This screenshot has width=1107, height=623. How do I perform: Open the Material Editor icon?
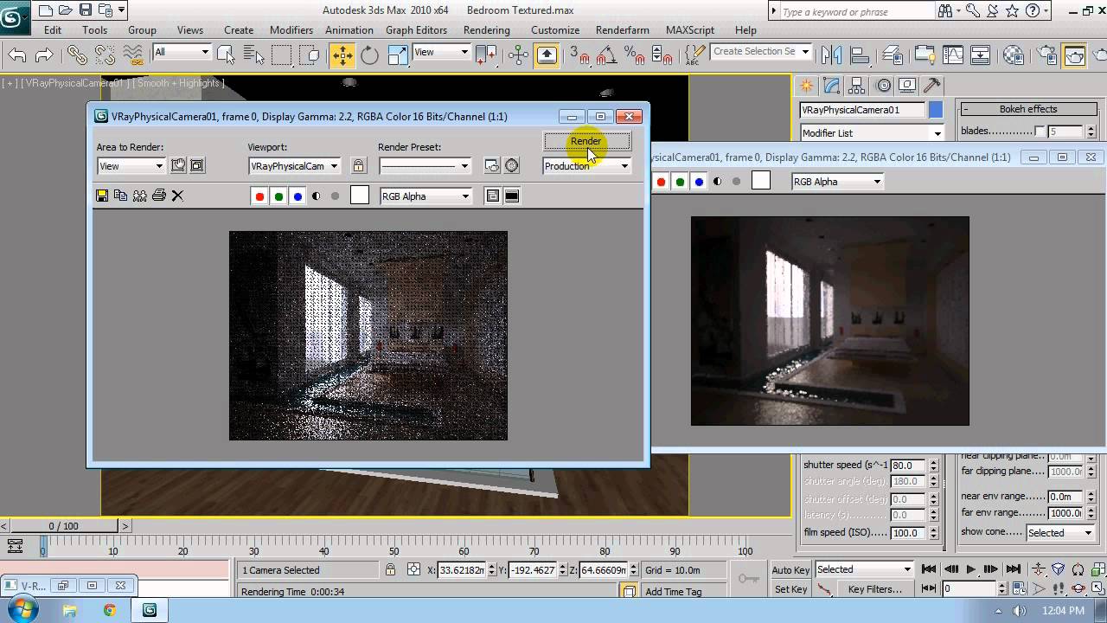[x=1014, y=55]
